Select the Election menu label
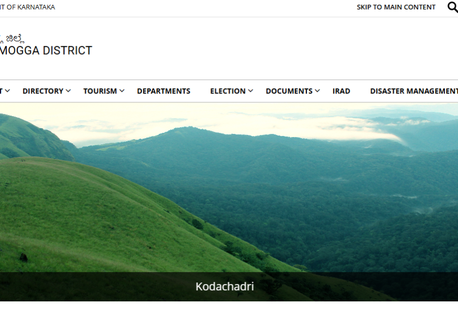Screen dimensions: 458x315 pyautogui.click(x=228, y=91)
